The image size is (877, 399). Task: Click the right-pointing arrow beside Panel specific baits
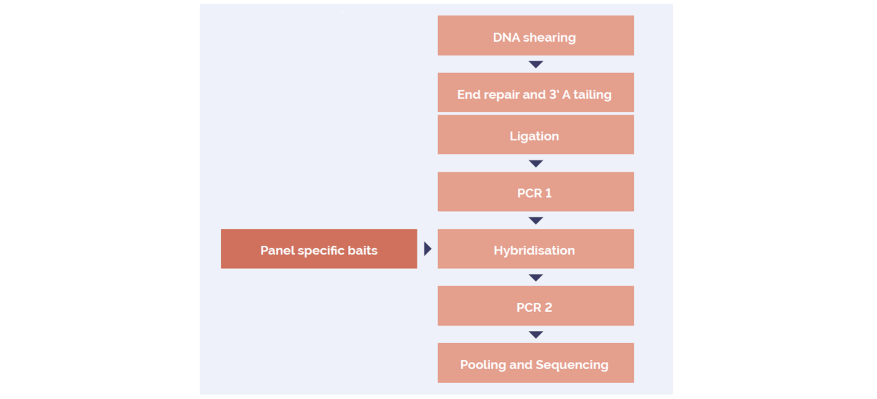pyautogui.click(x=427, y=249)
